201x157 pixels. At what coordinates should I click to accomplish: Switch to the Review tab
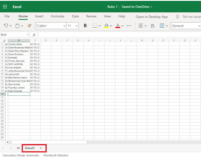coord(91,16)
